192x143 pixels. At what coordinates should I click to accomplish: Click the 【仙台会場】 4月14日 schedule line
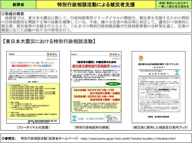coord(94,90)
